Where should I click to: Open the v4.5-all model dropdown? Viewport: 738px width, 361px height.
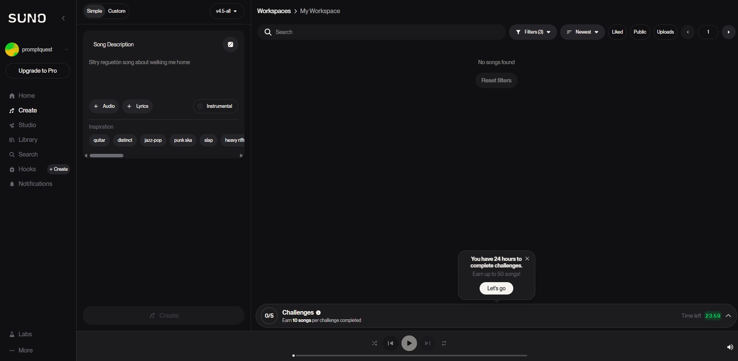[227, 11]
